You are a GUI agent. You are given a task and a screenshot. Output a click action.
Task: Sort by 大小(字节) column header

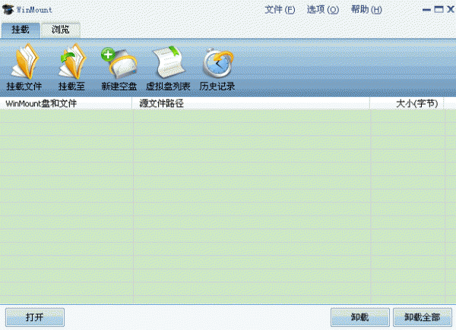pos(407,103)
